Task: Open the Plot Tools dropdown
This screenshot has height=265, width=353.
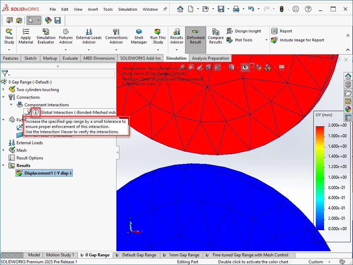Action: pos(266,40)
